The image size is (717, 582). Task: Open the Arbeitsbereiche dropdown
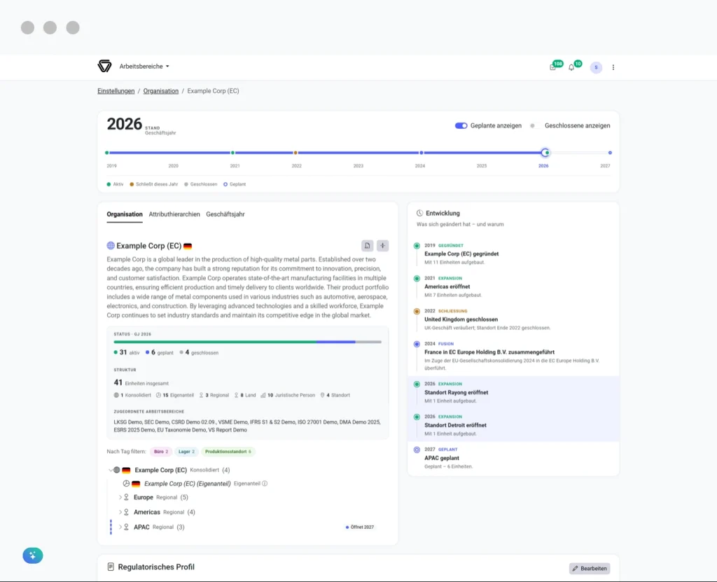pyautogui.click(x=144, y=67)
